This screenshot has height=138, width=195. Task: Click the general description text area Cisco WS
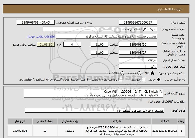click(93, 93)
